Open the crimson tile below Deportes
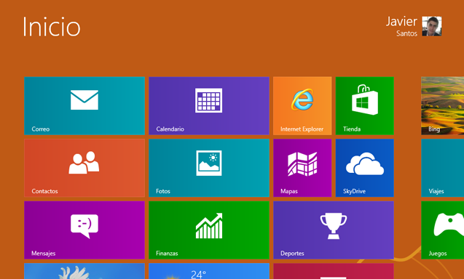This screenshot has width=464, height=279. point(334,271)
